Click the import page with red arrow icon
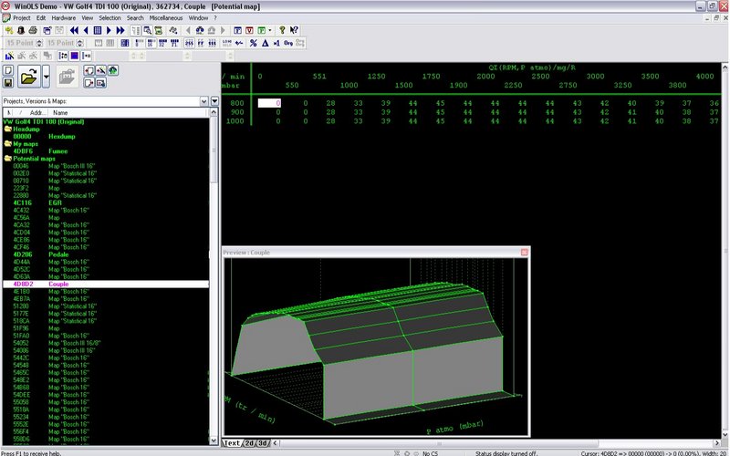Viewport: 730px width, 456px height. 89,70
